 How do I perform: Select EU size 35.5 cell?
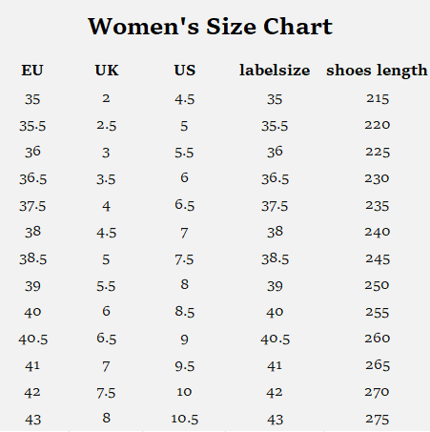tap(32, 126)
